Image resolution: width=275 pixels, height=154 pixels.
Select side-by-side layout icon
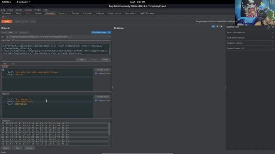coord(213,27)
